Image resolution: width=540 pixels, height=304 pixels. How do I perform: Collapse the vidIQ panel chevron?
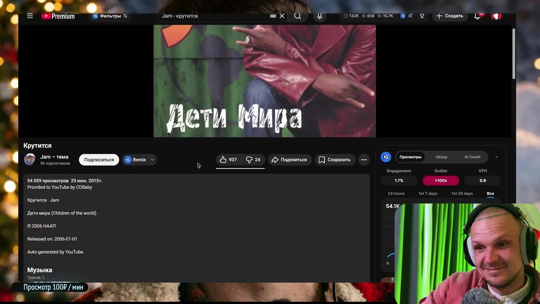click(497, 157)
